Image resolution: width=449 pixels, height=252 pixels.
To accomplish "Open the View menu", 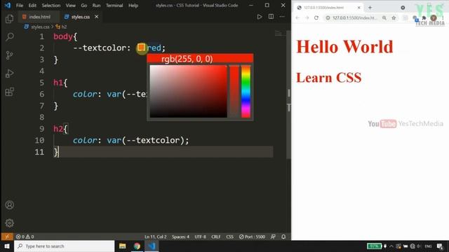I will pyautogui.click(x=70, y=6).
